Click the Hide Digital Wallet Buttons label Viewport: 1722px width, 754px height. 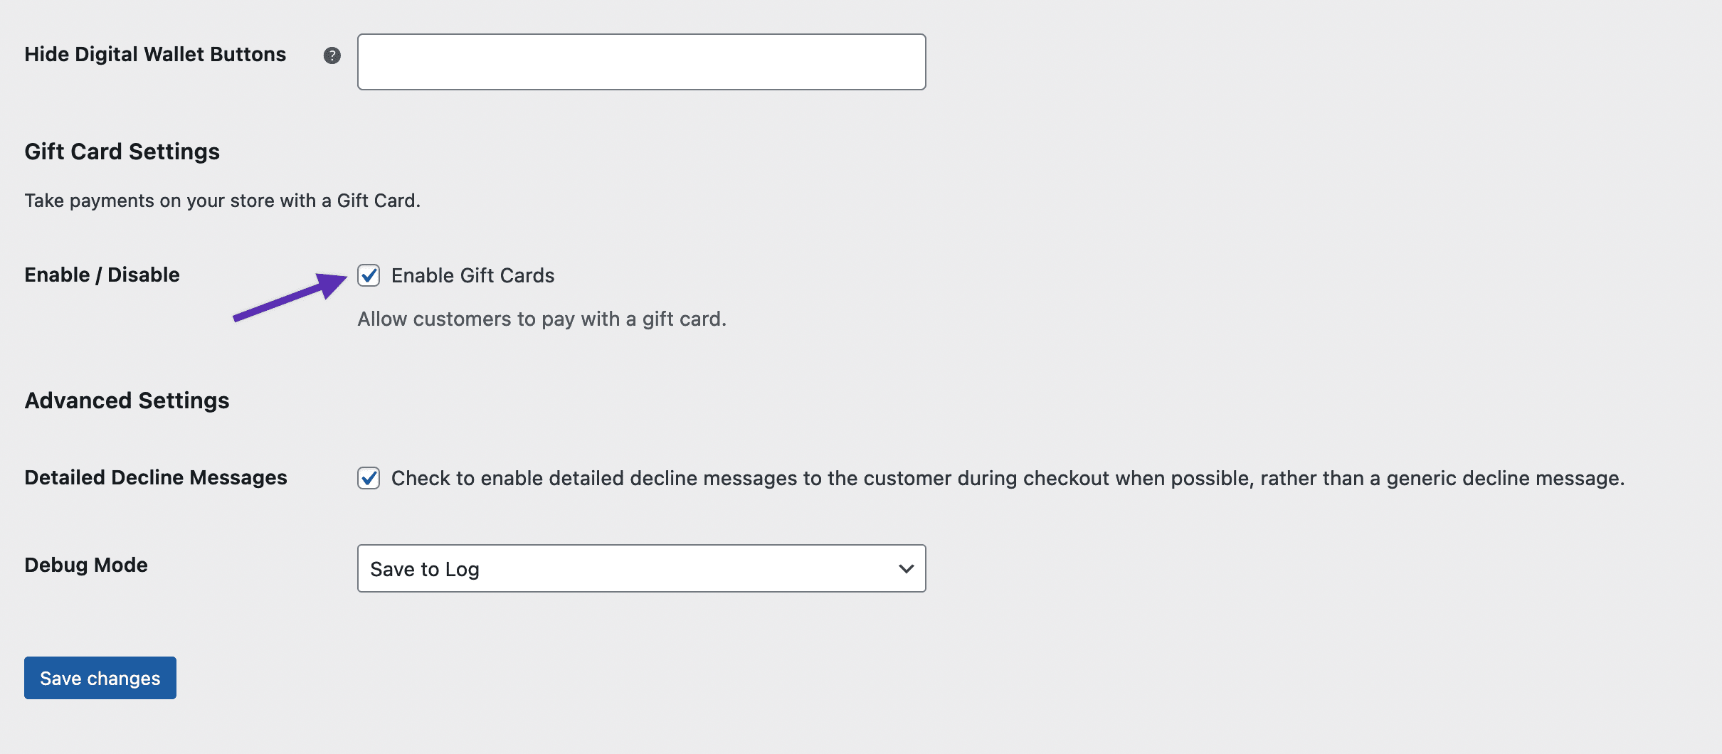click(x=155, y=55)
